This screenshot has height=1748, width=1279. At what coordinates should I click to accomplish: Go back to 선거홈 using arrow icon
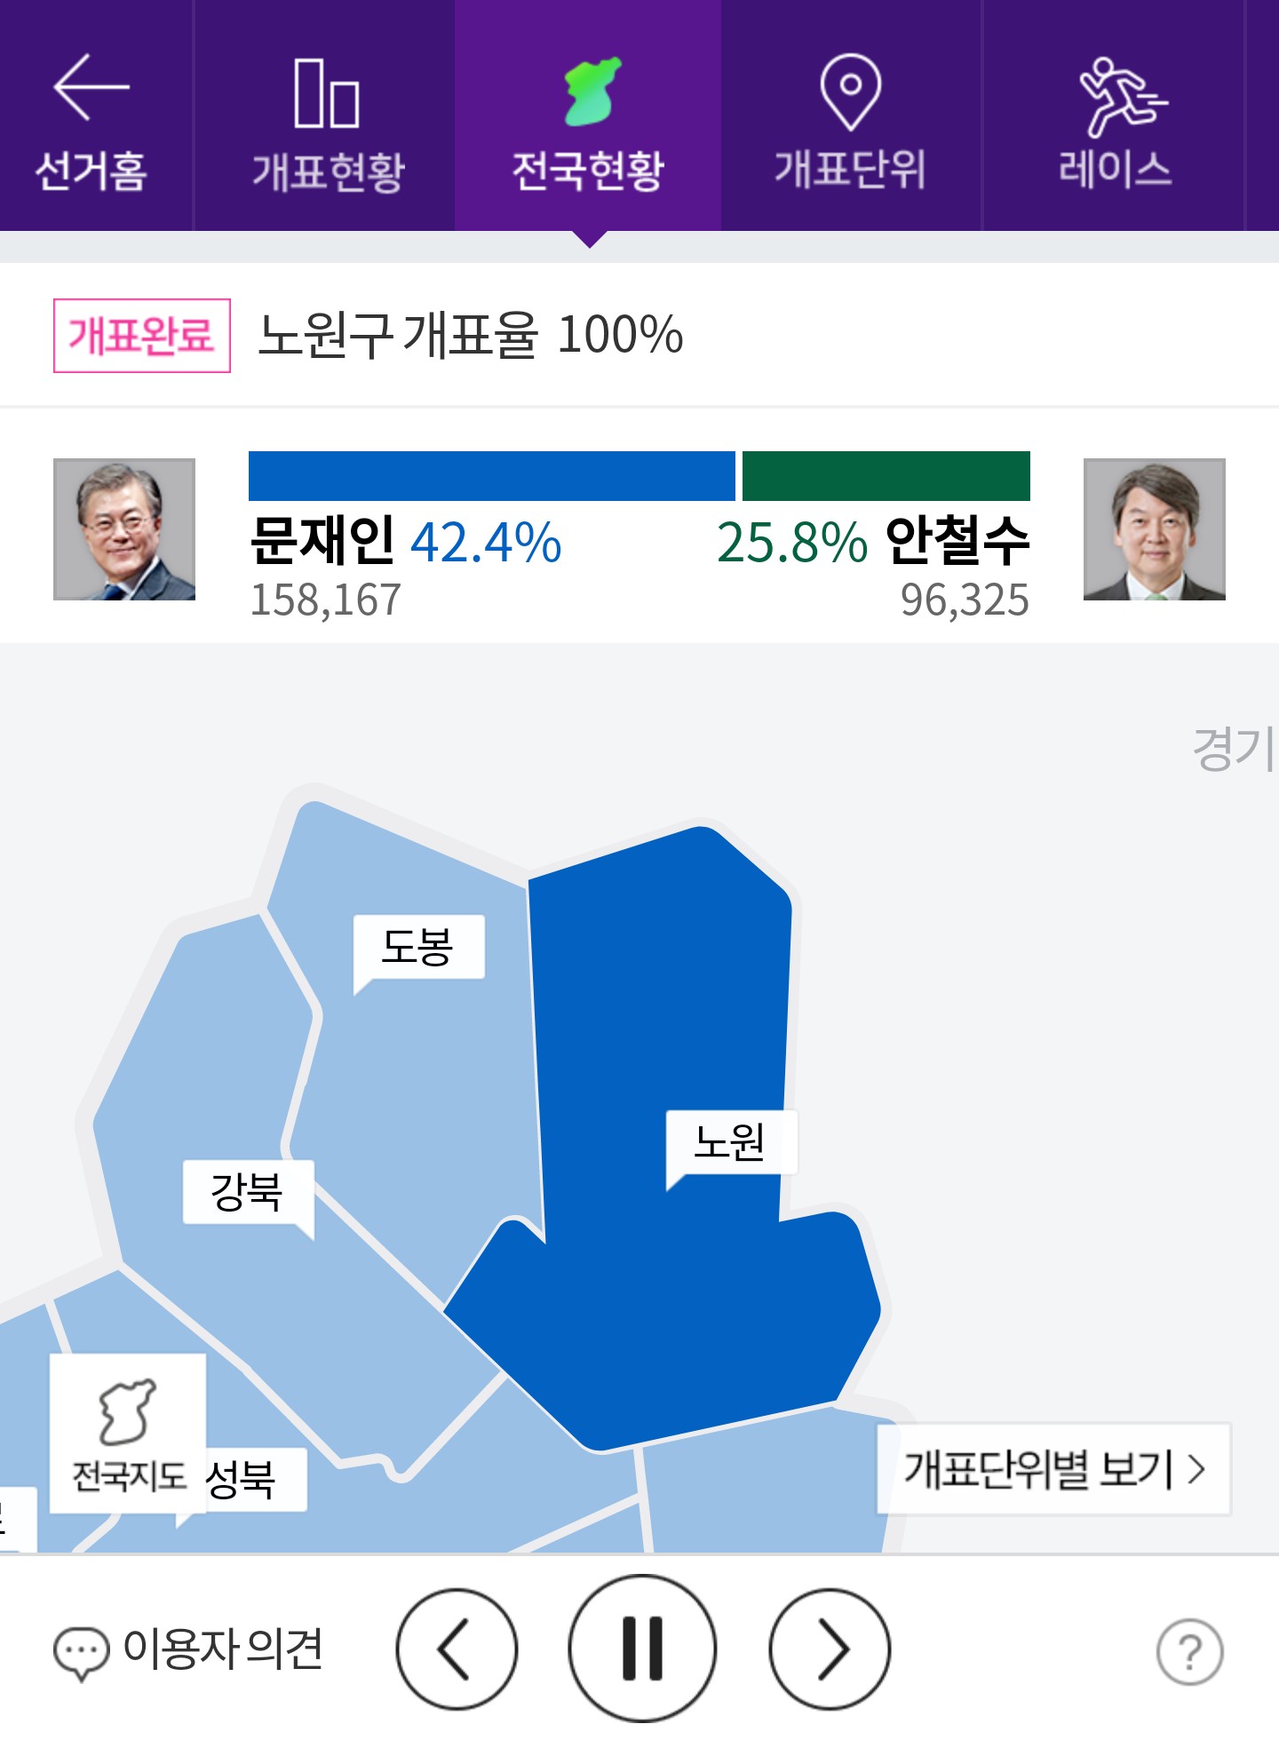(91, 87)
